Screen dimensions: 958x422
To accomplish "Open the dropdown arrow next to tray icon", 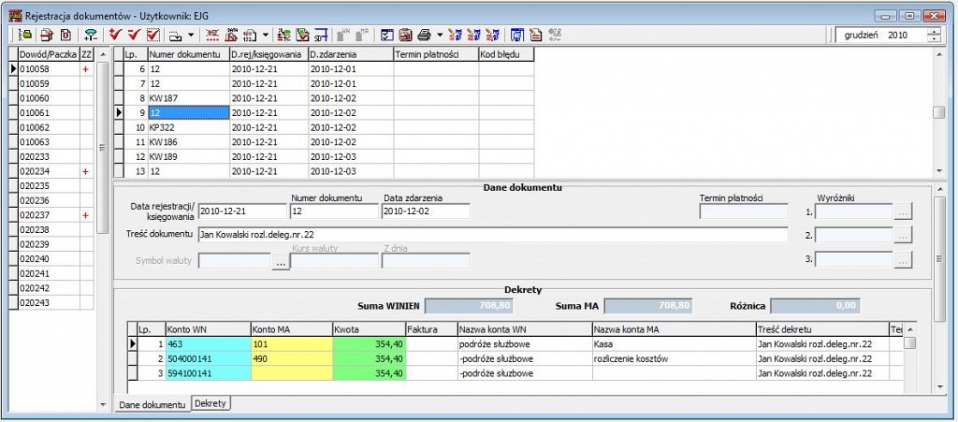I will 190,35.
